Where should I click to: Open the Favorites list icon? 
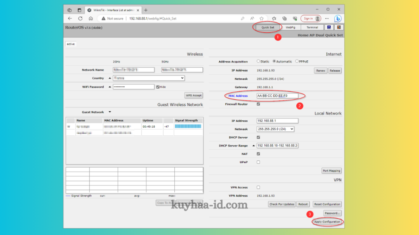click(274, 19)
